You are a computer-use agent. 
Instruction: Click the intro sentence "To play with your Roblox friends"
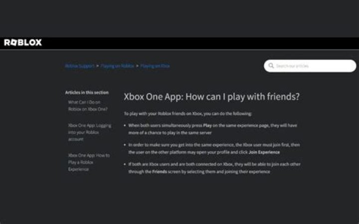pyautogui.click(x=188, y=113)
